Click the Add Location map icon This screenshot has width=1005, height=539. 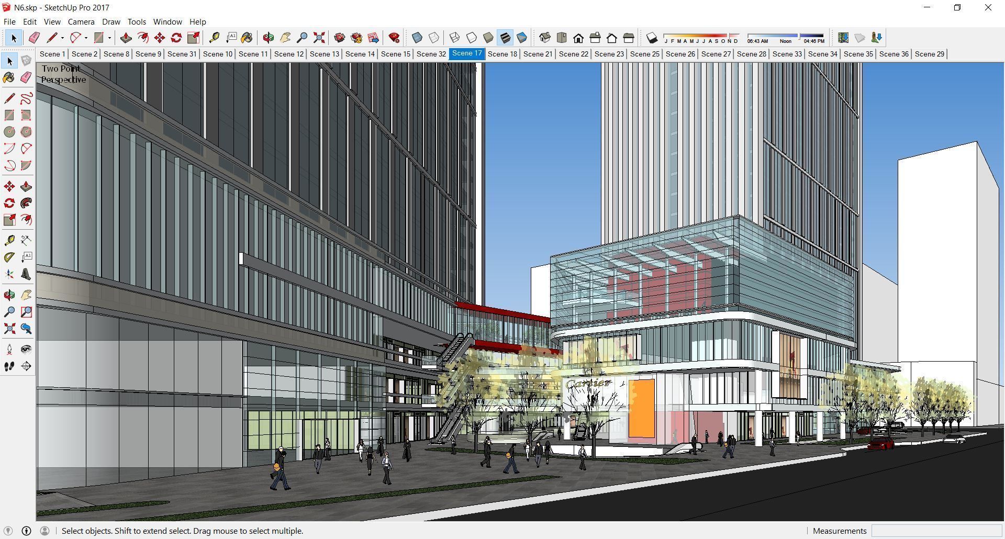click(843, 38)
